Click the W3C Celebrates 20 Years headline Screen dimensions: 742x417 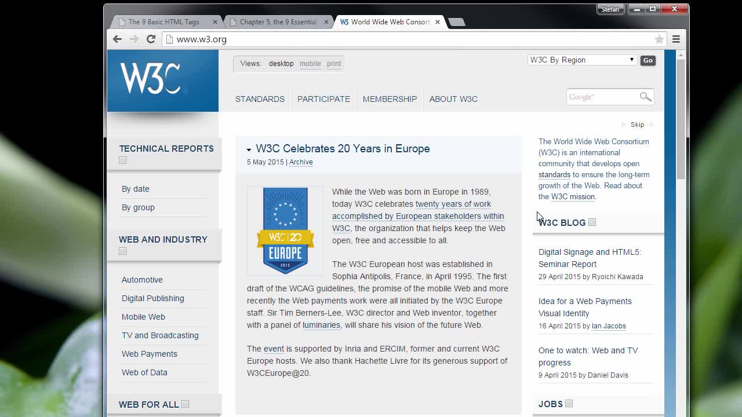343,149
